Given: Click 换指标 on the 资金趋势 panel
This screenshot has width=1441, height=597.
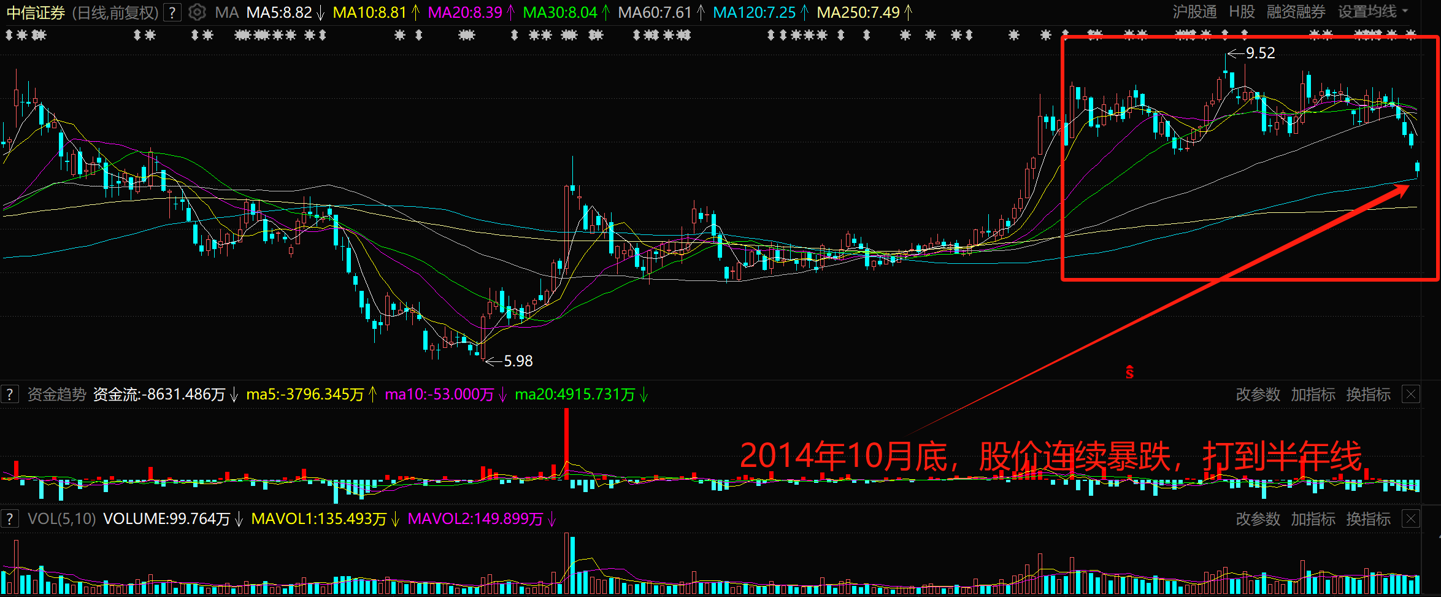Looking at the screenshot, I should [x=1368, y=394].
